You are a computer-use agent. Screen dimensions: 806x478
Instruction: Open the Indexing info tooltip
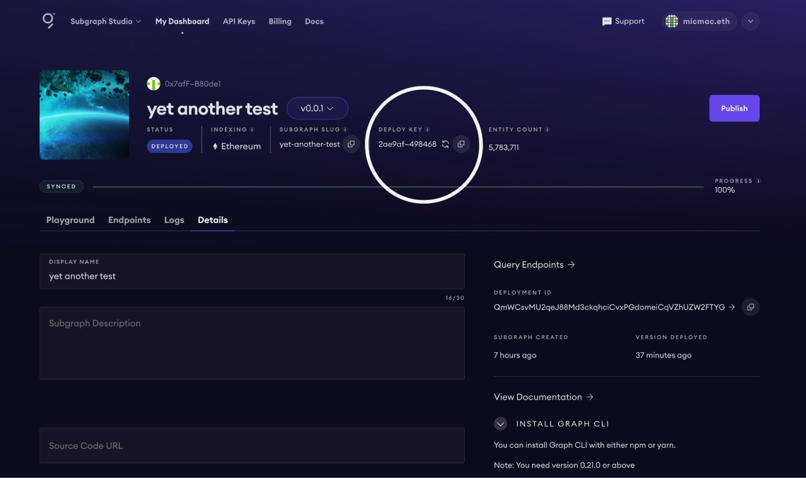251,129
